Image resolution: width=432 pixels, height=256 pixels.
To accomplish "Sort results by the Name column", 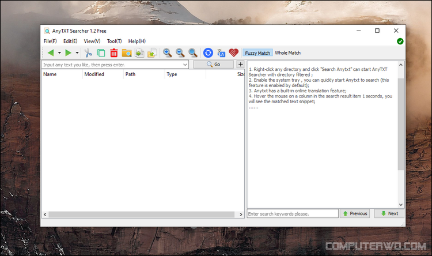I will pos(62,74).
